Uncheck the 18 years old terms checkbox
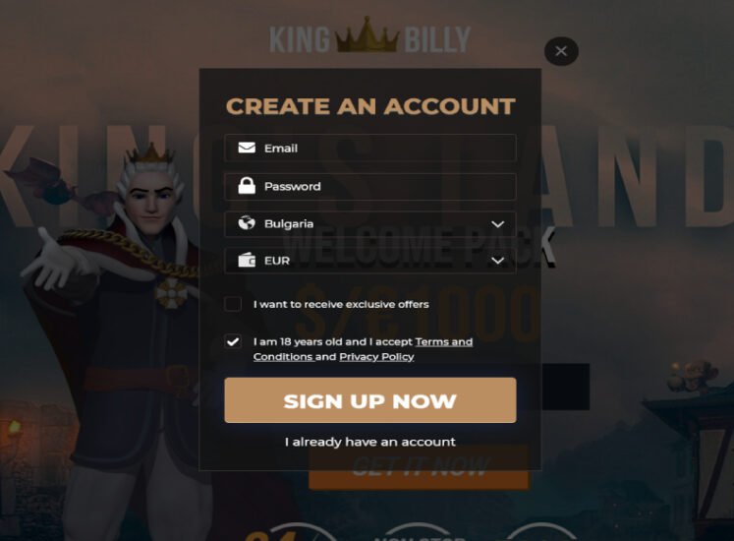The width and height of the screenshot is (734, 541). click(233, 341)
